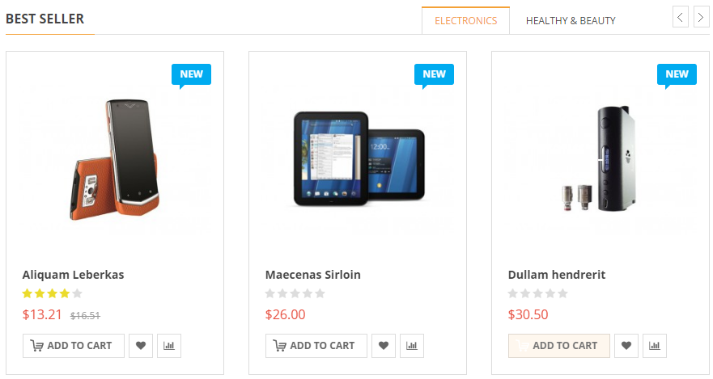Open the Dullam hendrerit product title link
The image size is (713, 379).
pyautogui.click(x=557, y=275)
